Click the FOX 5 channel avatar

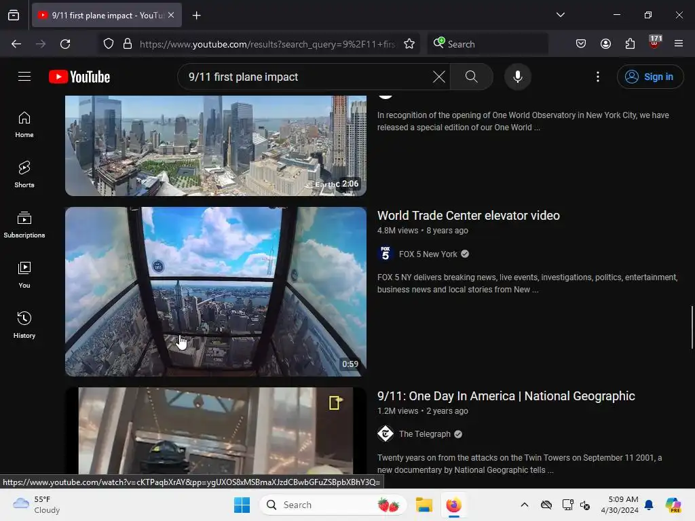(x=386, y=254)
